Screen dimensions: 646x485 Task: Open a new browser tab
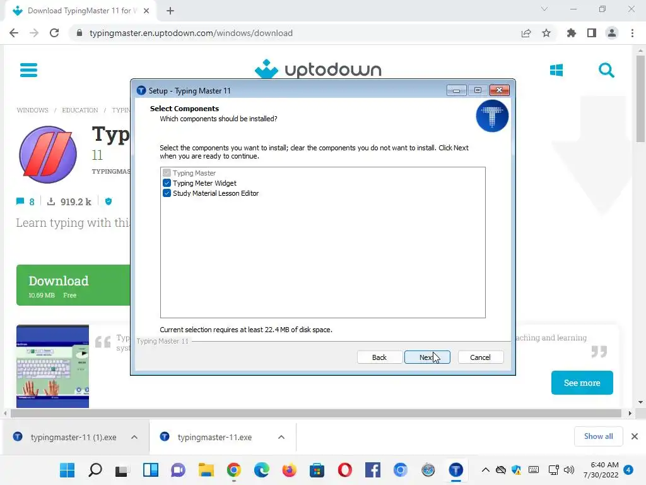click(170, 11)
